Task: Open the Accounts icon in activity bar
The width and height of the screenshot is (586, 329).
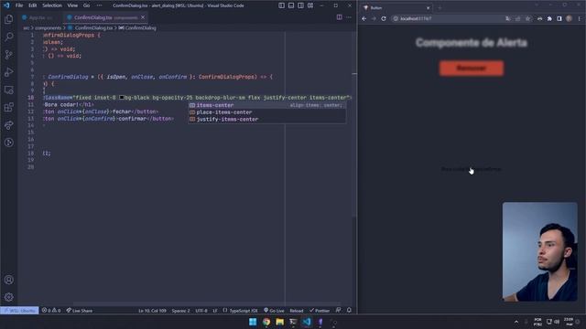Action: [9, 280]
